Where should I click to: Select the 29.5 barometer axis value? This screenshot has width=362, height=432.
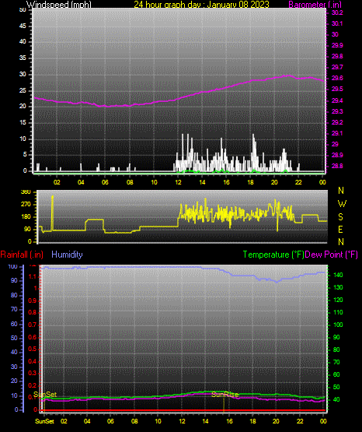coord(337,90)
